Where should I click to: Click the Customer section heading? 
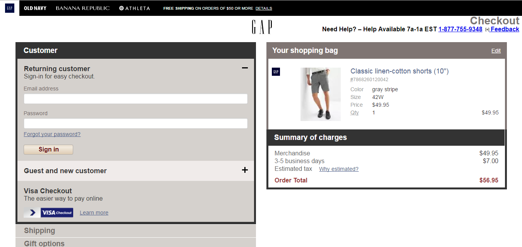pos(40,51)
